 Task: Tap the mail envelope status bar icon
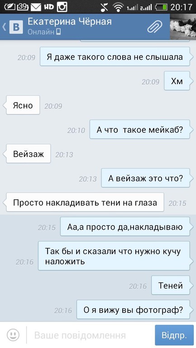[x=36, y=7]
